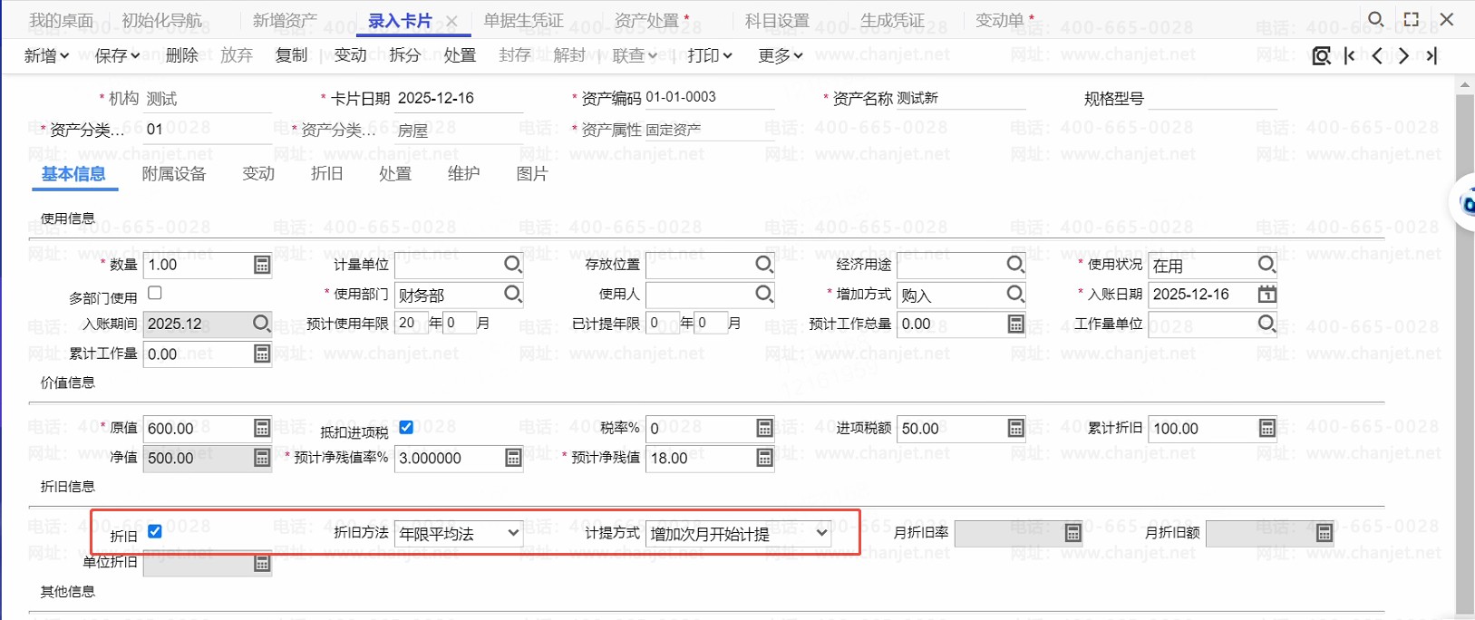Click the search icon in top bar

(1375, 19)
